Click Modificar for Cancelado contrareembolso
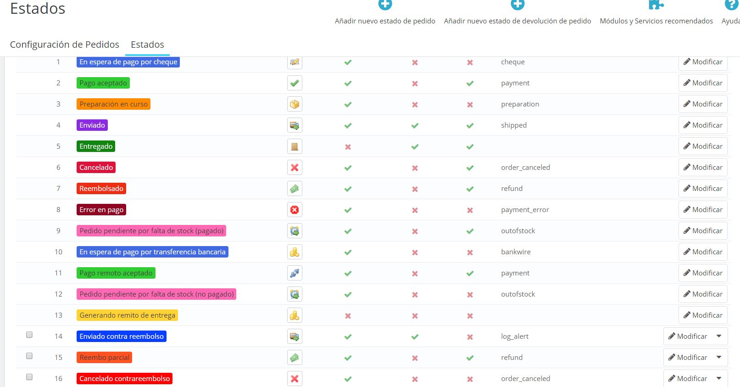The height and width of the screenshot is (387, 740). coord(688,379)
